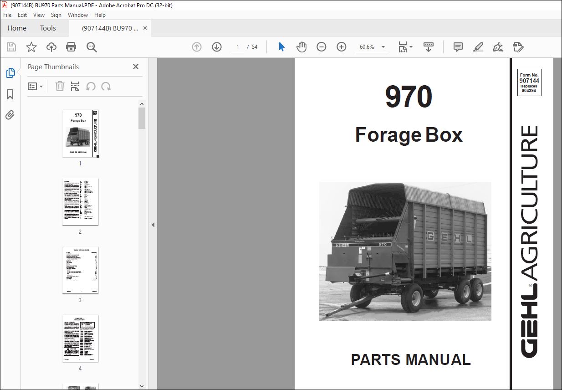The height and width of the screenshot is (390, 562).
Task: Zoom out with minus button
Action: coord(322,47)
